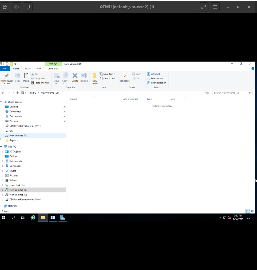Click Select all in ribbon
The image size is (257, 270).
(153, 74)
